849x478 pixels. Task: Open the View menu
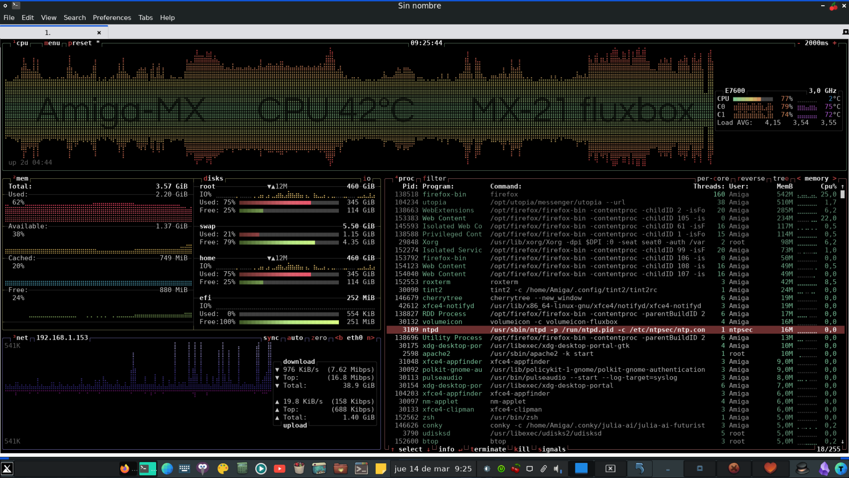tap(49, 17)
